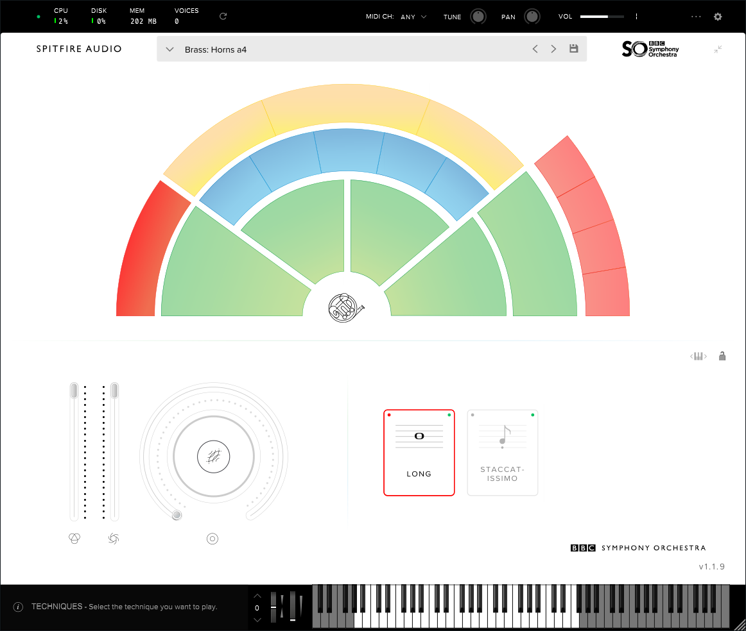
Task: Click the settings gear icon
Action: click(x=718, y=17)
